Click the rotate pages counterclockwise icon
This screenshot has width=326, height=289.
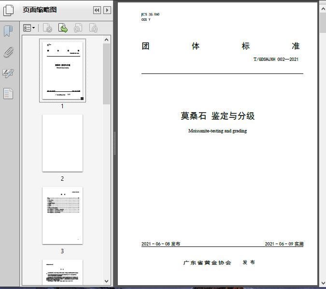point(78,28)
